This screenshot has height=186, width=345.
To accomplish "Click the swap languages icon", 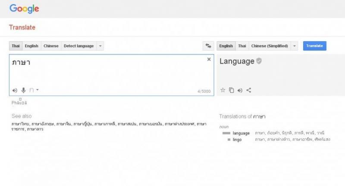I will click(x=209, y=46).
